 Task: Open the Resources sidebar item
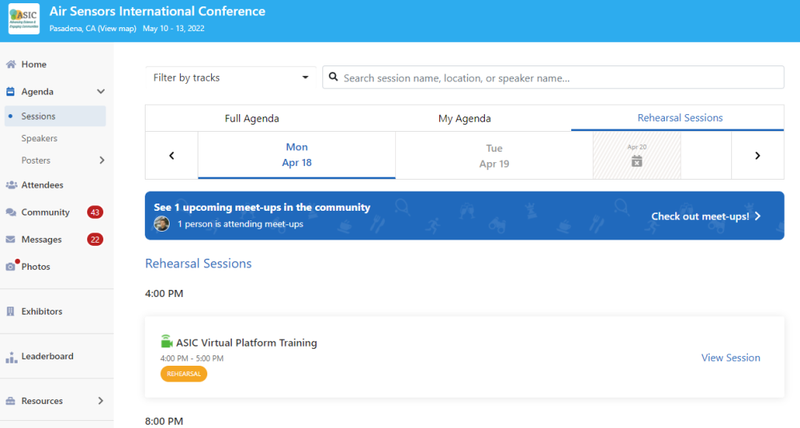[x=42, y=401]
